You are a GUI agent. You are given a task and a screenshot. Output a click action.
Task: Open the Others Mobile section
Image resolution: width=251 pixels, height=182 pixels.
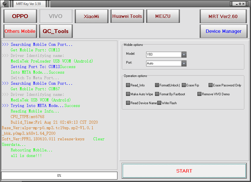(x=20, y=31)
